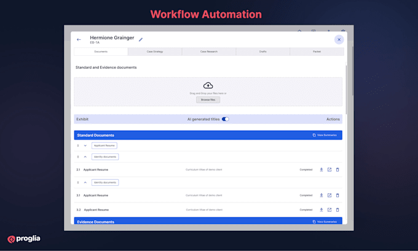Viewport: 418px width, 251px height.
Task: Click the Actions column header
Action: pos(333,119)
